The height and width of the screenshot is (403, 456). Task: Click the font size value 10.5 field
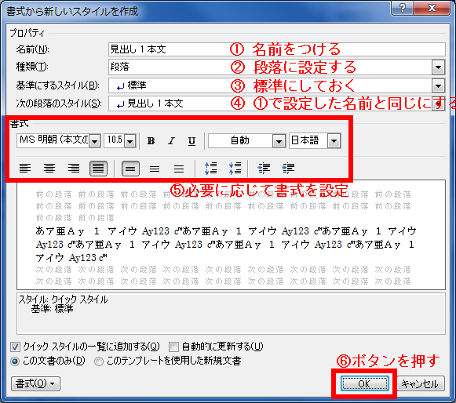tap(115, 141)
